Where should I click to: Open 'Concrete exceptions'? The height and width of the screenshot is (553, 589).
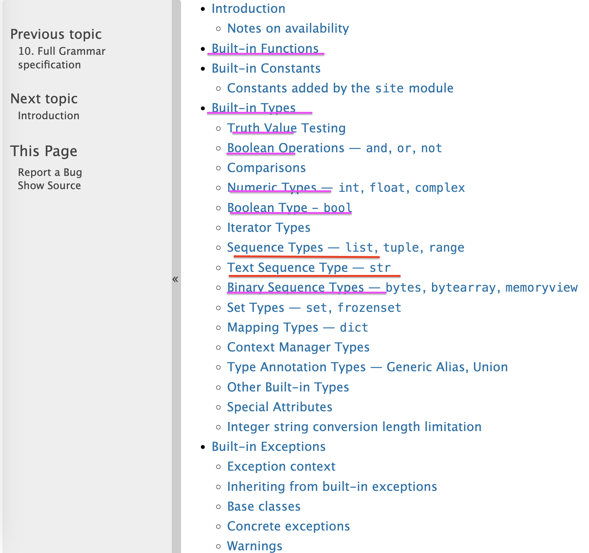pyautogui.click(x=289, y=526)
